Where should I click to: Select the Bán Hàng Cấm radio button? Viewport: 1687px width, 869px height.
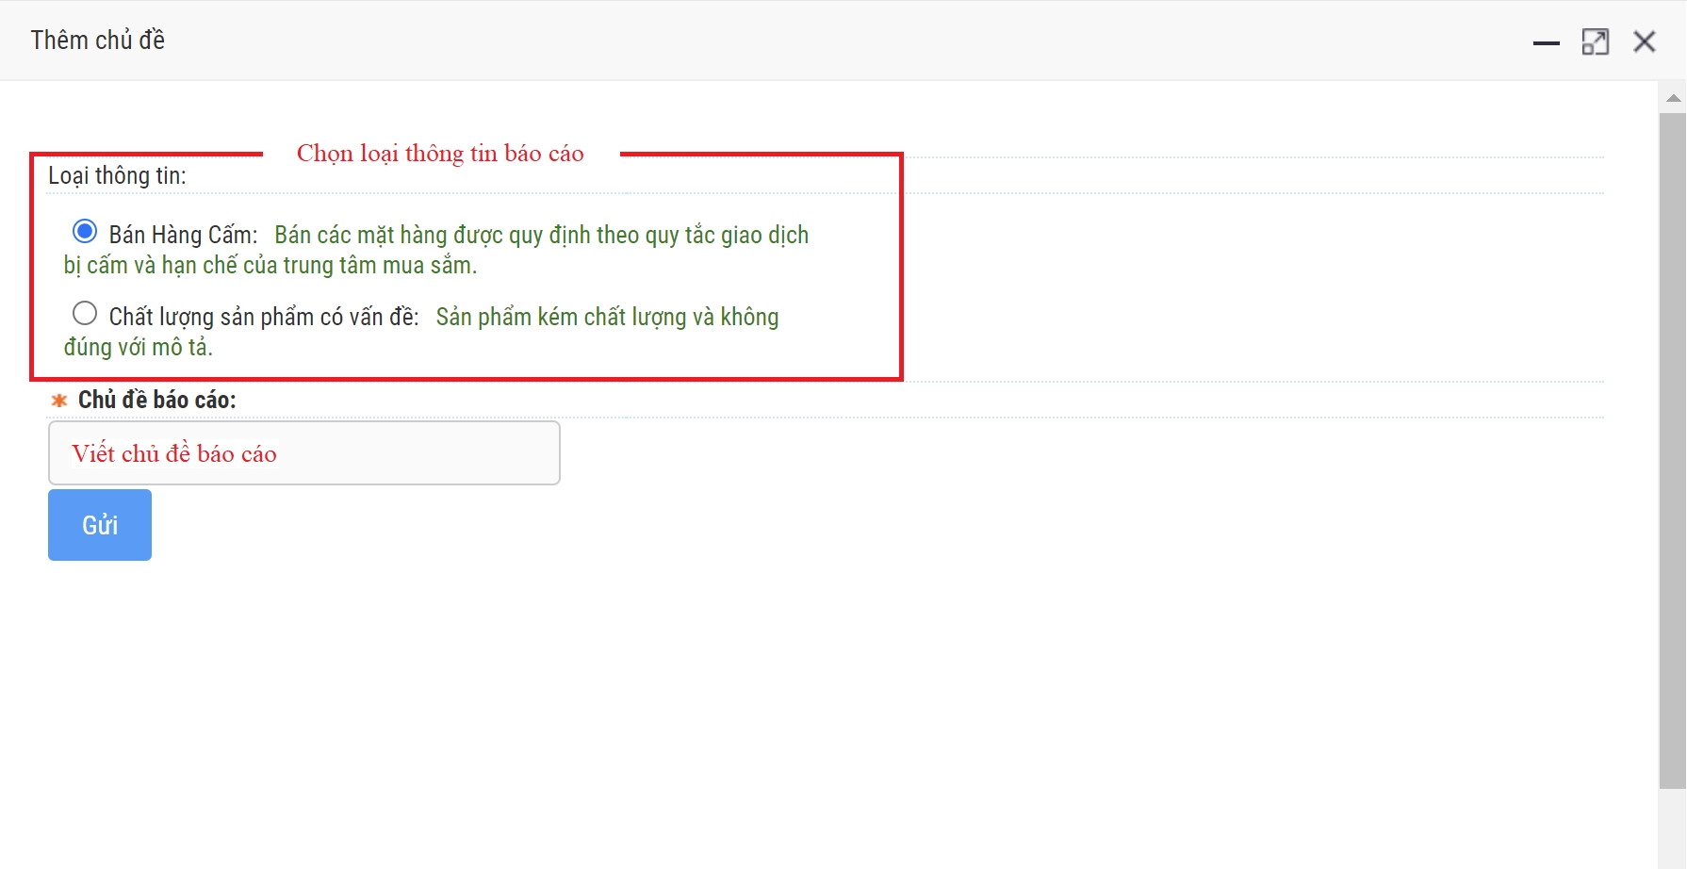coord(85,232)
